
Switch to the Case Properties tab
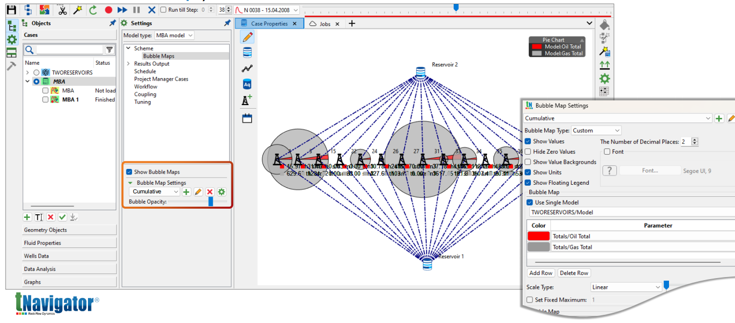(x=269, y=23)
